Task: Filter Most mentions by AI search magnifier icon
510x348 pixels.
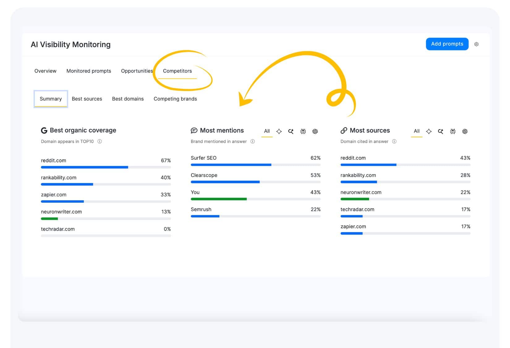Action: [291, 131]
